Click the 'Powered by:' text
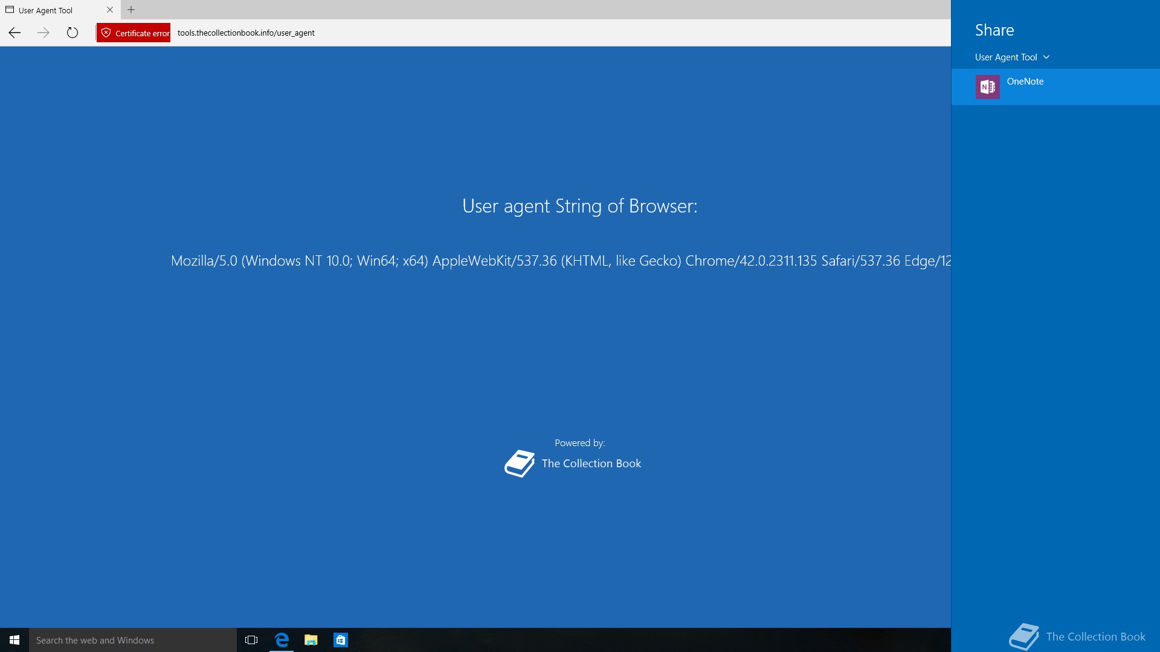Screen dimensions: 1160x652 (x=579, y=443)
